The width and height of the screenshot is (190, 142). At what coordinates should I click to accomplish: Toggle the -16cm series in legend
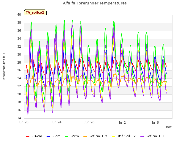point(34,136)
